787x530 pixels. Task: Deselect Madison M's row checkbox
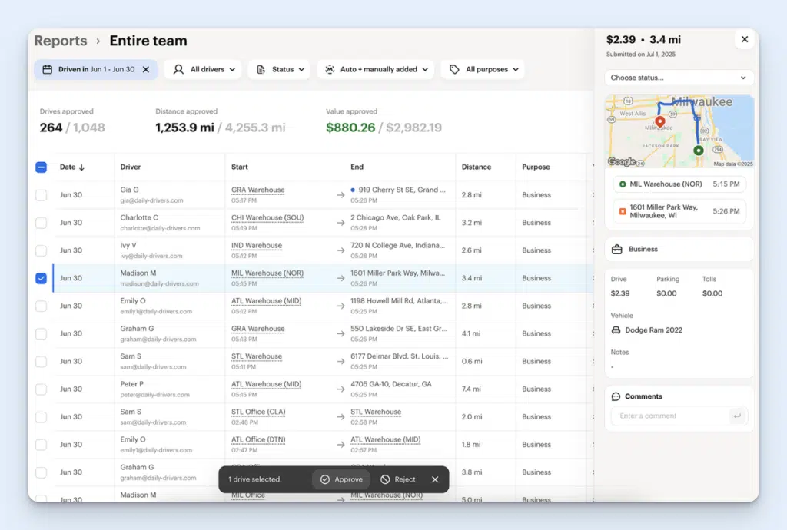tap(41, 278)
